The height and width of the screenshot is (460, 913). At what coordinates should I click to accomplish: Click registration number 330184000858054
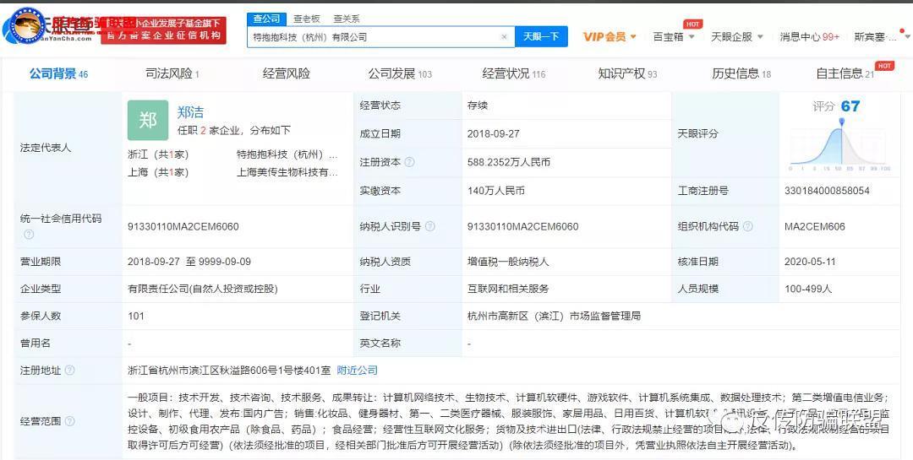click(827, 191)
